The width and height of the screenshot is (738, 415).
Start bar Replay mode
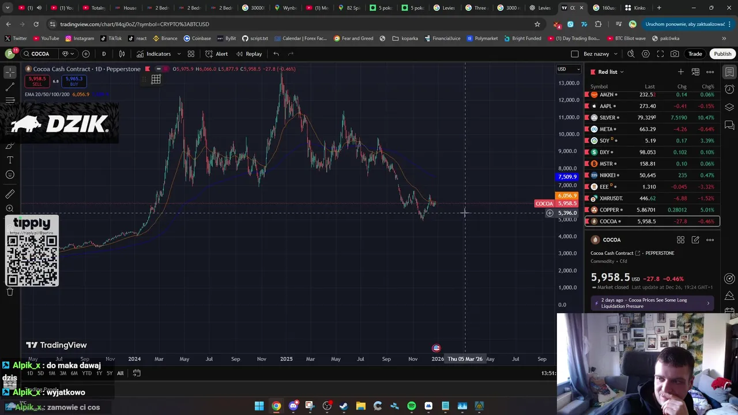pos(248,54)
